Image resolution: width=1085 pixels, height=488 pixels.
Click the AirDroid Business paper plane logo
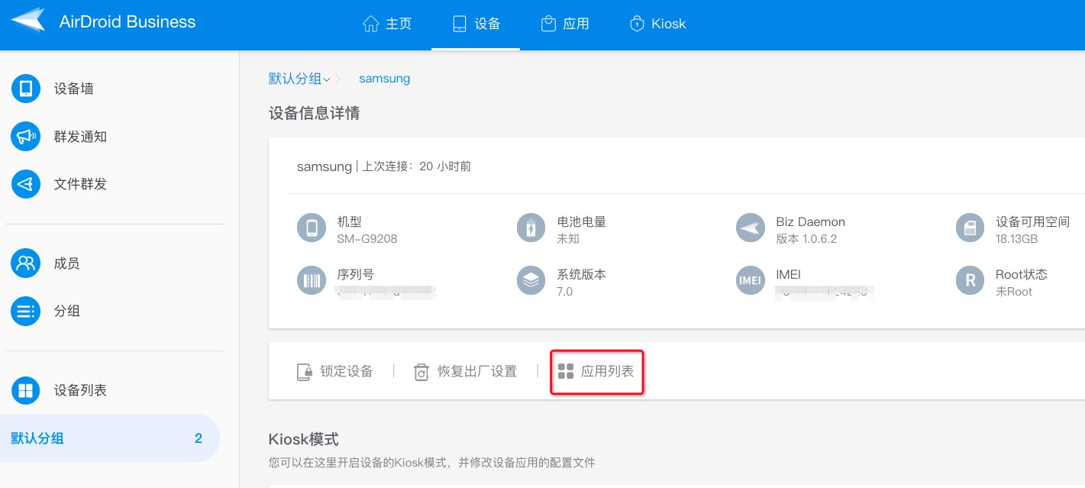[x=28, y=21]
